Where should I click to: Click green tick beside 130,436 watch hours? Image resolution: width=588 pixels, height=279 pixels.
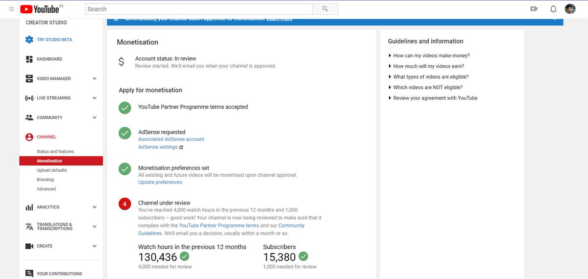point(184,256)
